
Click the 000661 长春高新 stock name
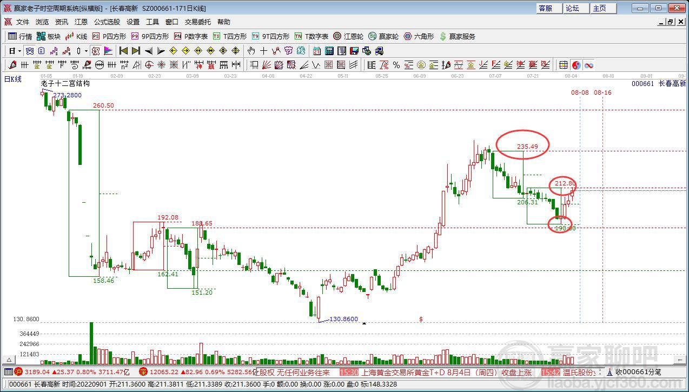(x=659, y=84)
